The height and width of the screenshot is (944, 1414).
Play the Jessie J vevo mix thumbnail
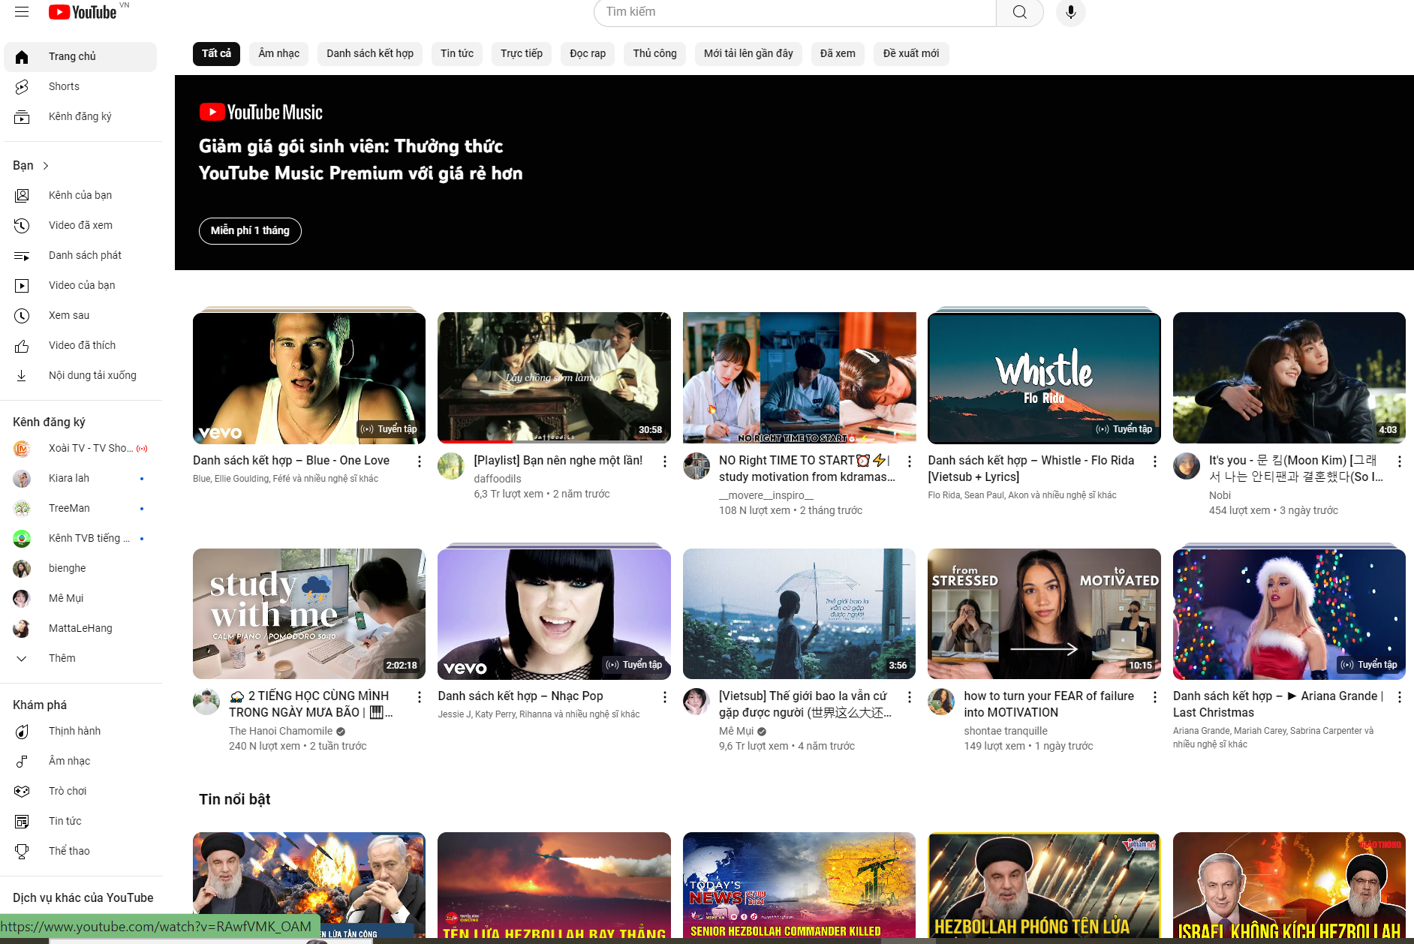point(554,615)
